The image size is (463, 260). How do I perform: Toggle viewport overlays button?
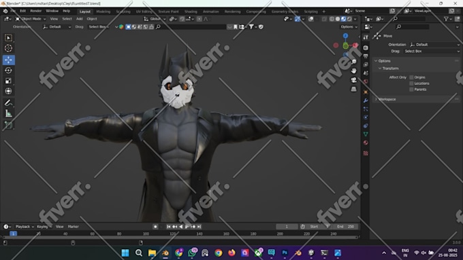click(x=311, y=19)
